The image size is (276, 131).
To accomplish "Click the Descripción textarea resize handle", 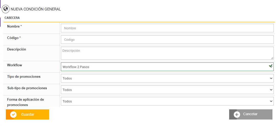I will [272, 58].
